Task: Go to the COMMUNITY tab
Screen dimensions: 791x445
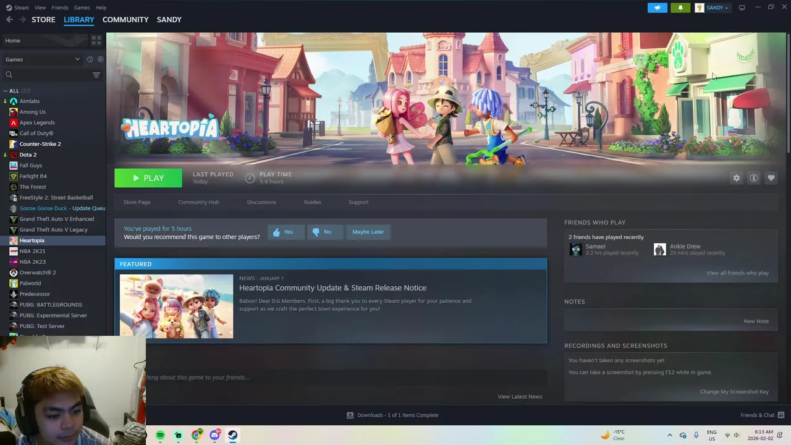Action: click(x=125, y=20)
